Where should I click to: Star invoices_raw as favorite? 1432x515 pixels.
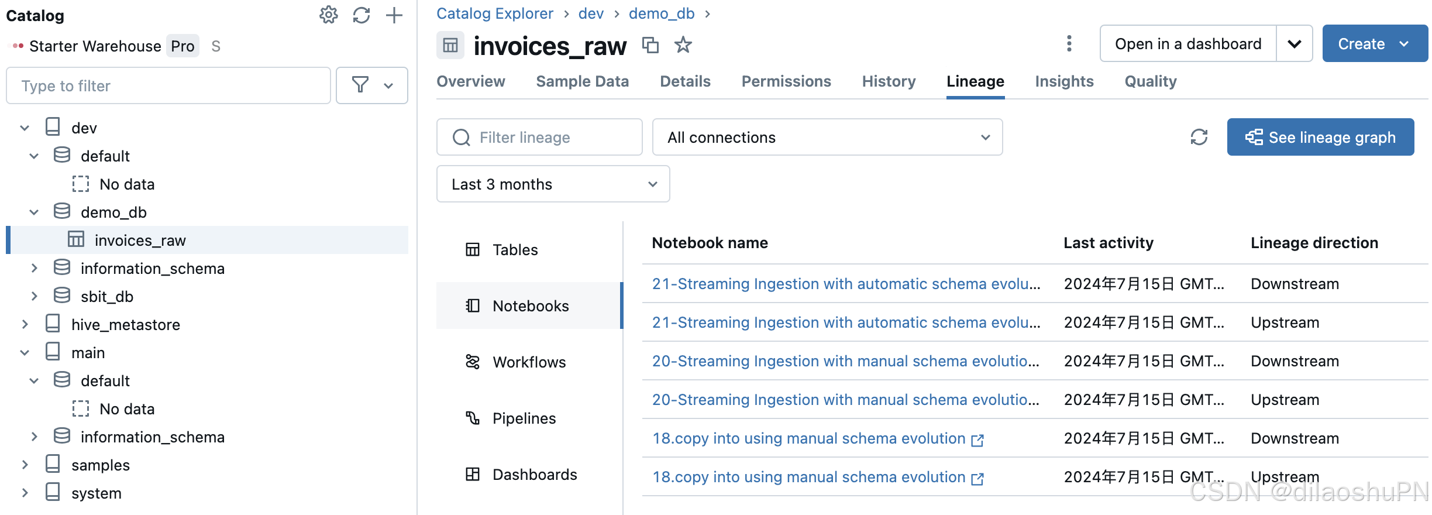683,45
